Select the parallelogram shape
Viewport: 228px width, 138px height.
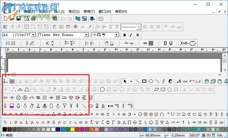[x=156, y=90]
